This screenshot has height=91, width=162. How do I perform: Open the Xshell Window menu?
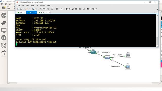43,6
